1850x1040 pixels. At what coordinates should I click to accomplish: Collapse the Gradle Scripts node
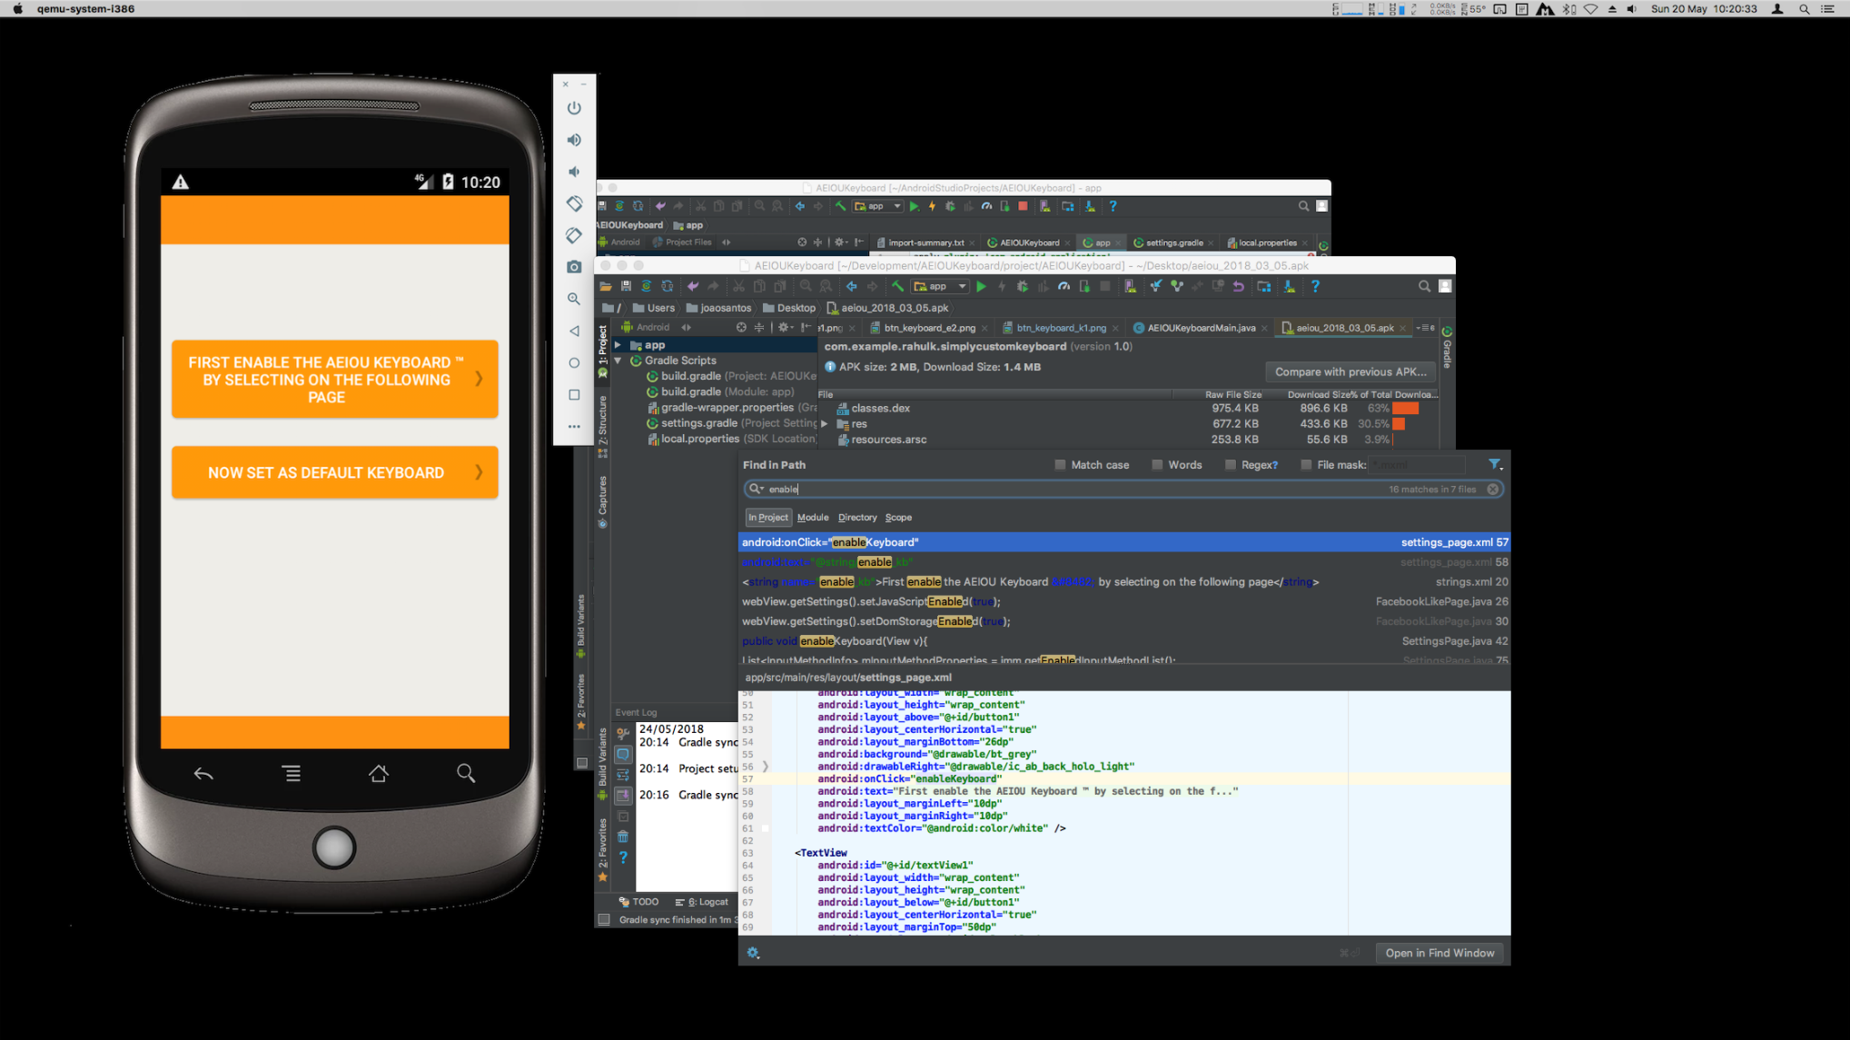click(x=618, y=361)
